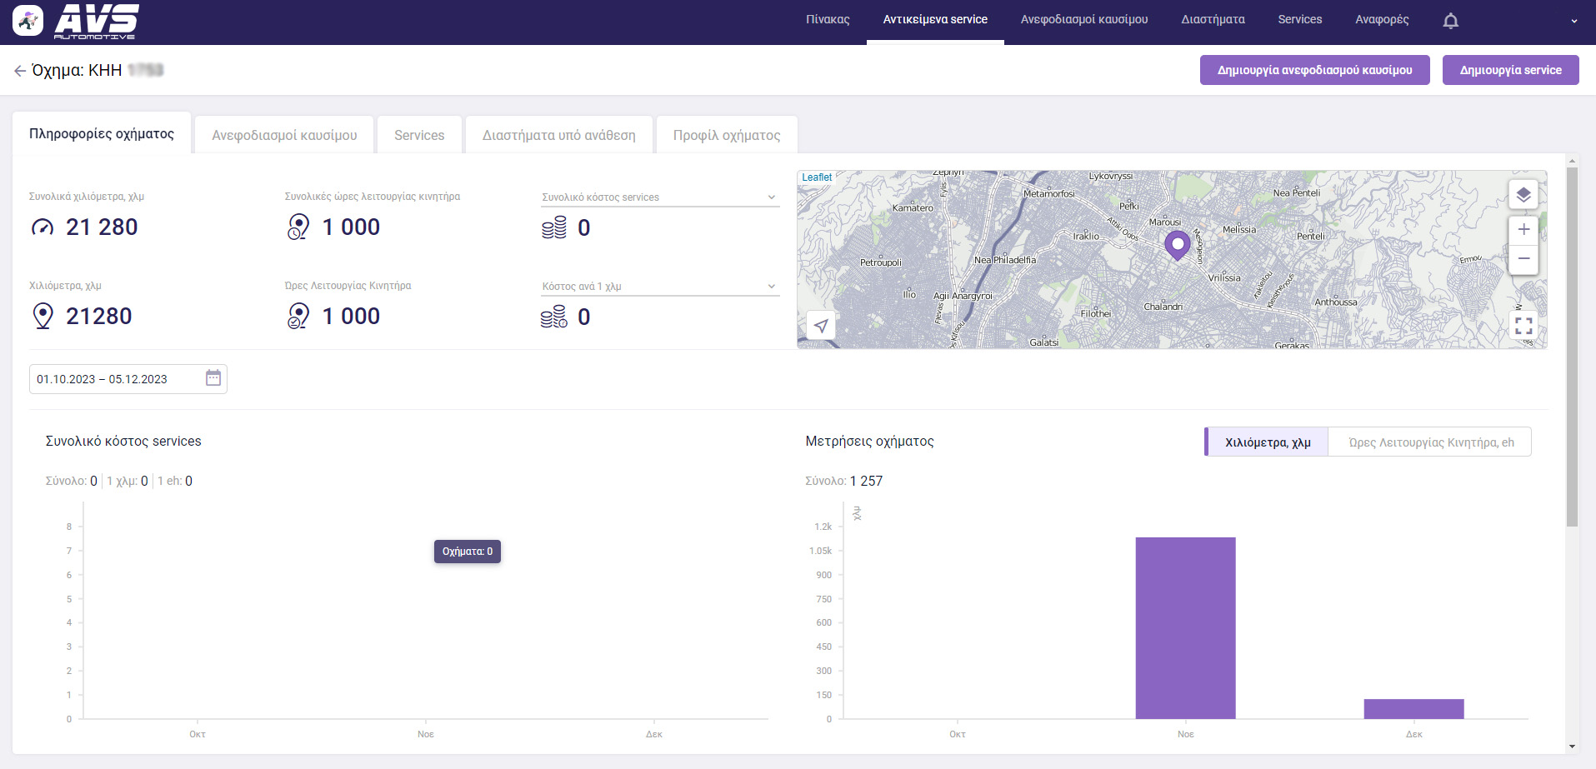The height and width of the screenshot is (769, 1596).
Task: Go back using the arrow beside Όχημα
Action: [20, 71]
